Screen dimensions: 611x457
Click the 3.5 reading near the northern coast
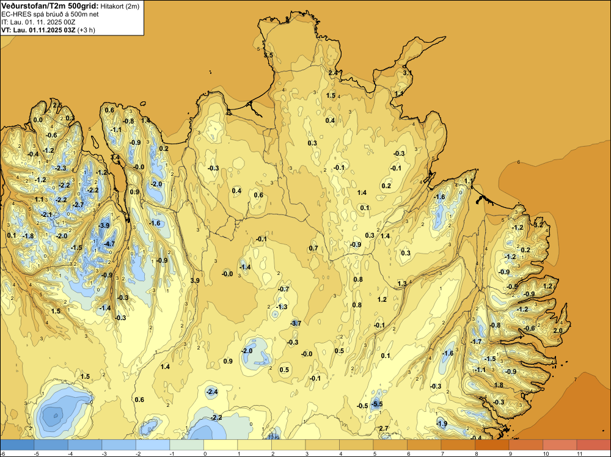click(x=268, y=56)
